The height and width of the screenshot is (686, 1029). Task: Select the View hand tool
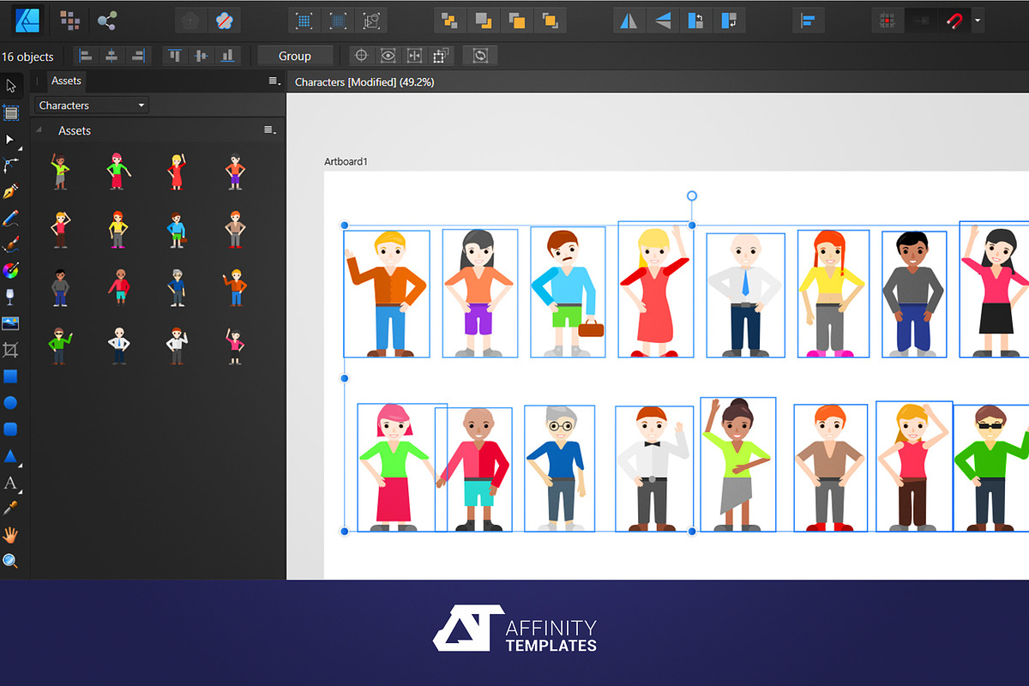point(11,535)
